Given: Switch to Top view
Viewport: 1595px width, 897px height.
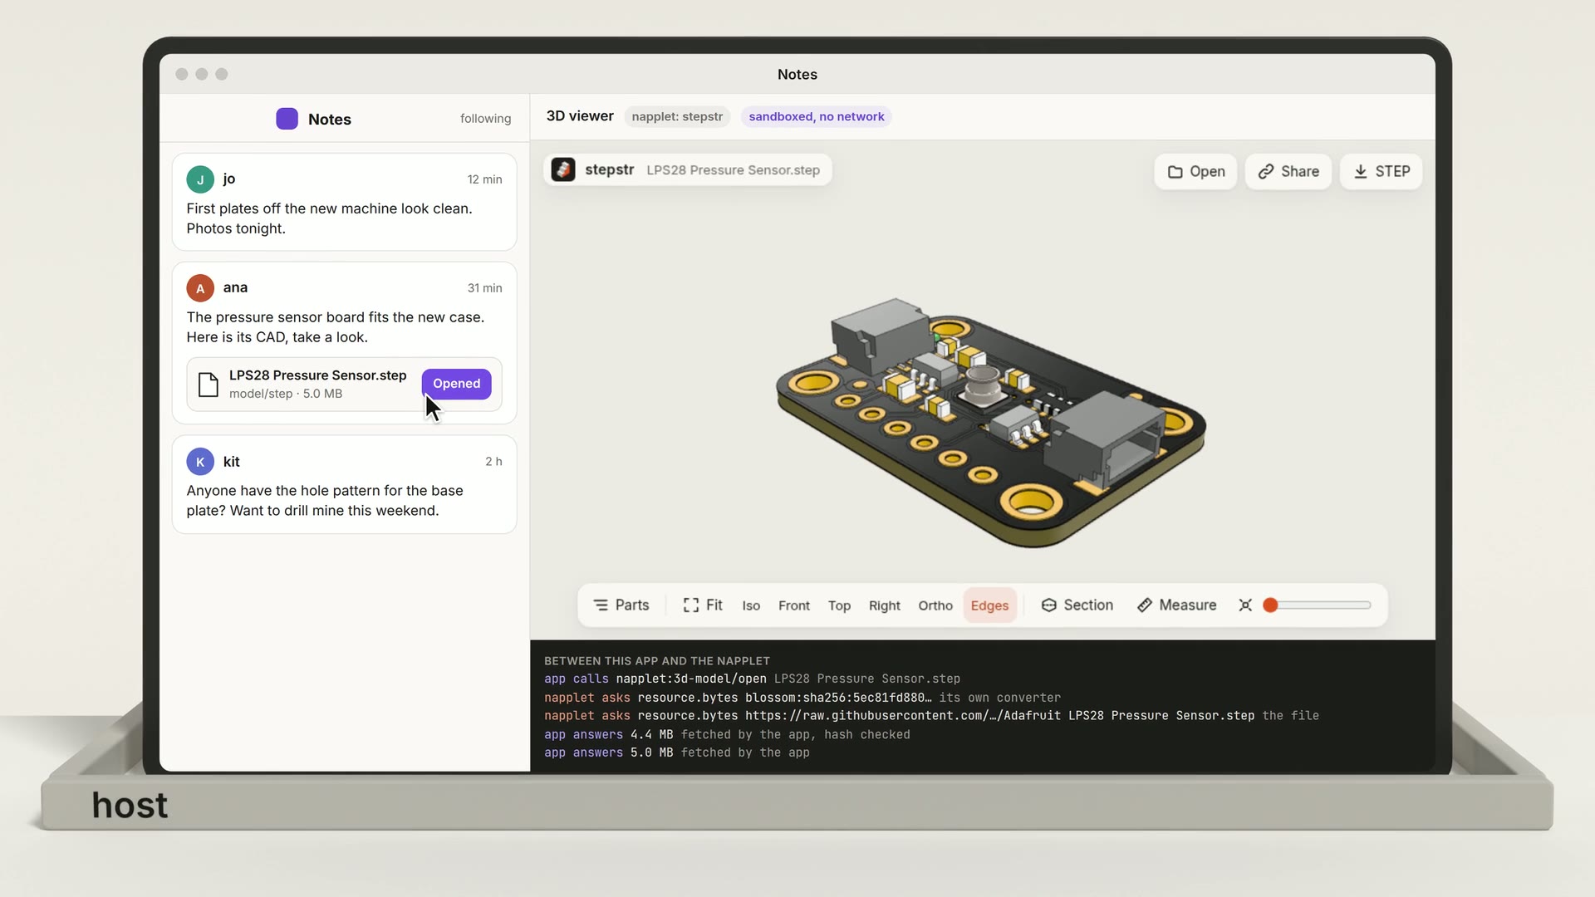Looking at the screenshot, I should pos(839,605).
